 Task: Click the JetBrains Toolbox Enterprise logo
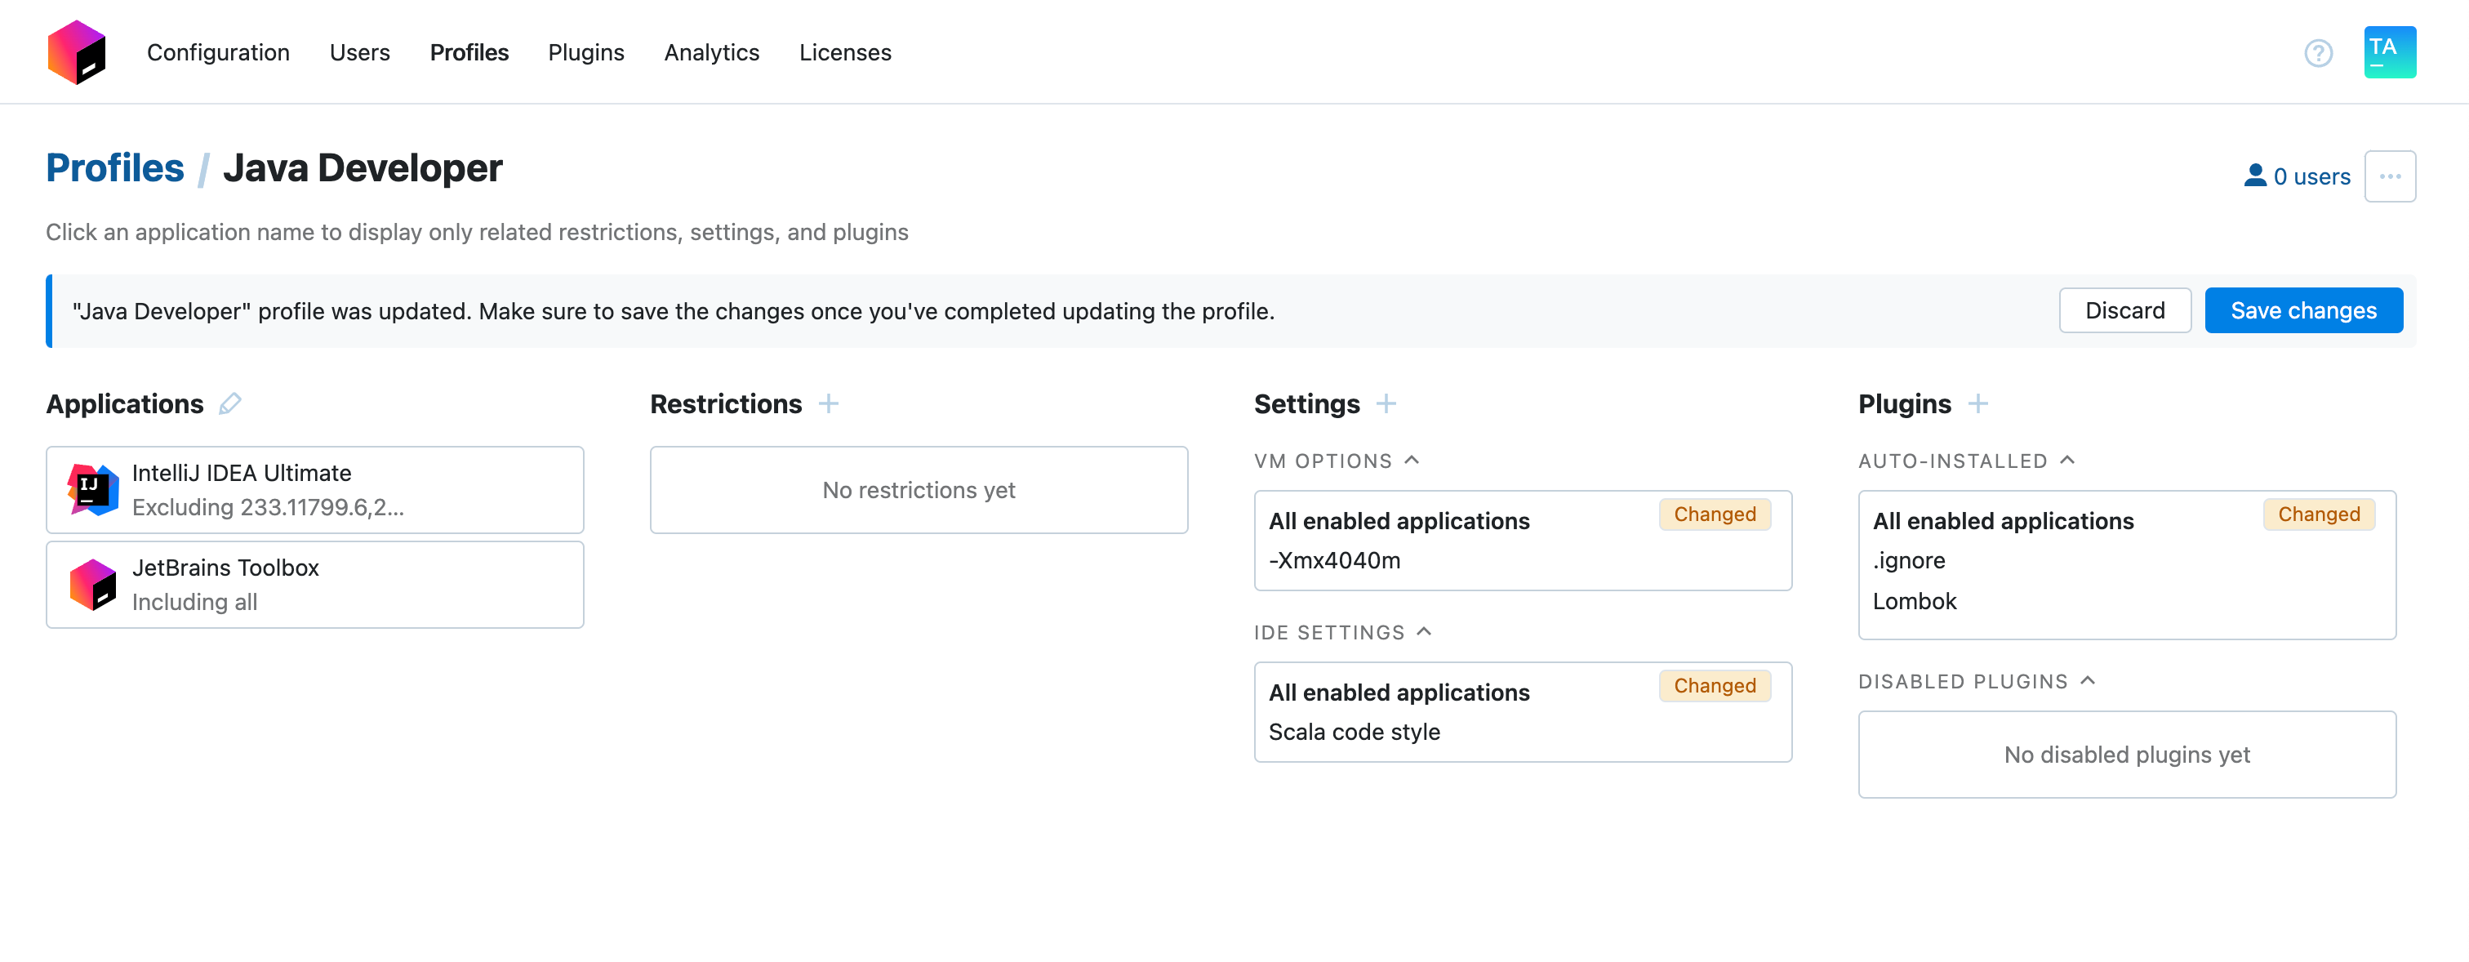[77, 51]
